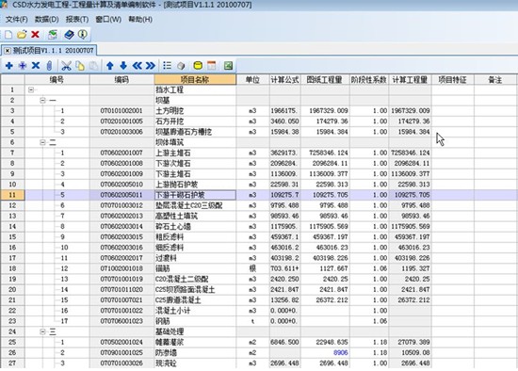Switch to tab 测试项目V1.1.1 20100707

(53, 51)
